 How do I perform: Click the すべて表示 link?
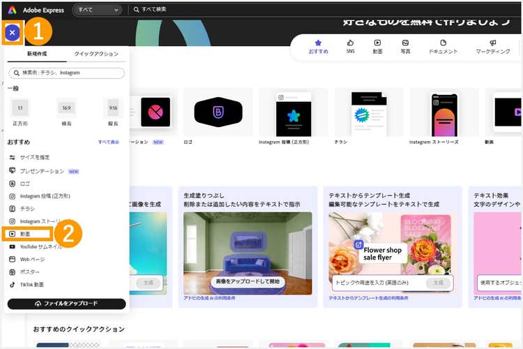[x=108, y=142]
